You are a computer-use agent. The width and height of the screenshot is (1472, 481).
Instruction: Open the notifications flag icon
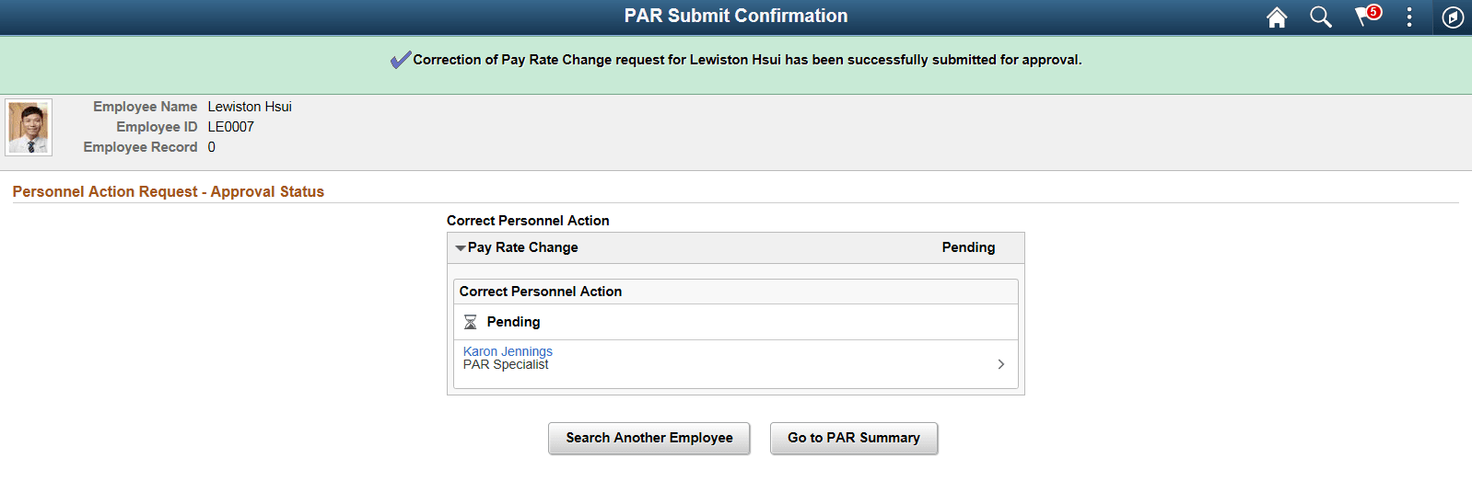click(1365, 17)
